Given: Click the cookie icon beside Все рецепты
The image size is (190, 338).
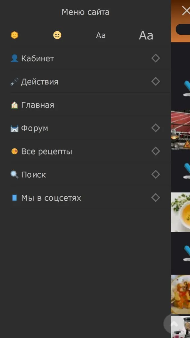Looking at the screenshot, I should click(15, 152).
